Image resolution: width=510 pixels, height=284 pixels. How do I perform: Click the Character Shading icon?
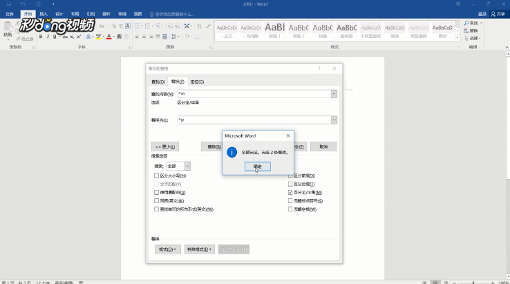[x=120, y=37]
